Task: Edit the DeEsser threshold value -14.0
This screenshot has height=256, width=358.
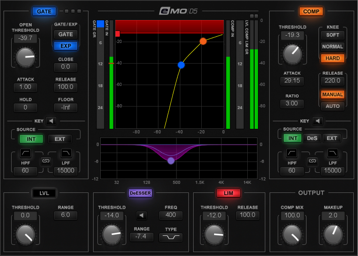Action: [x=112, y=215]
